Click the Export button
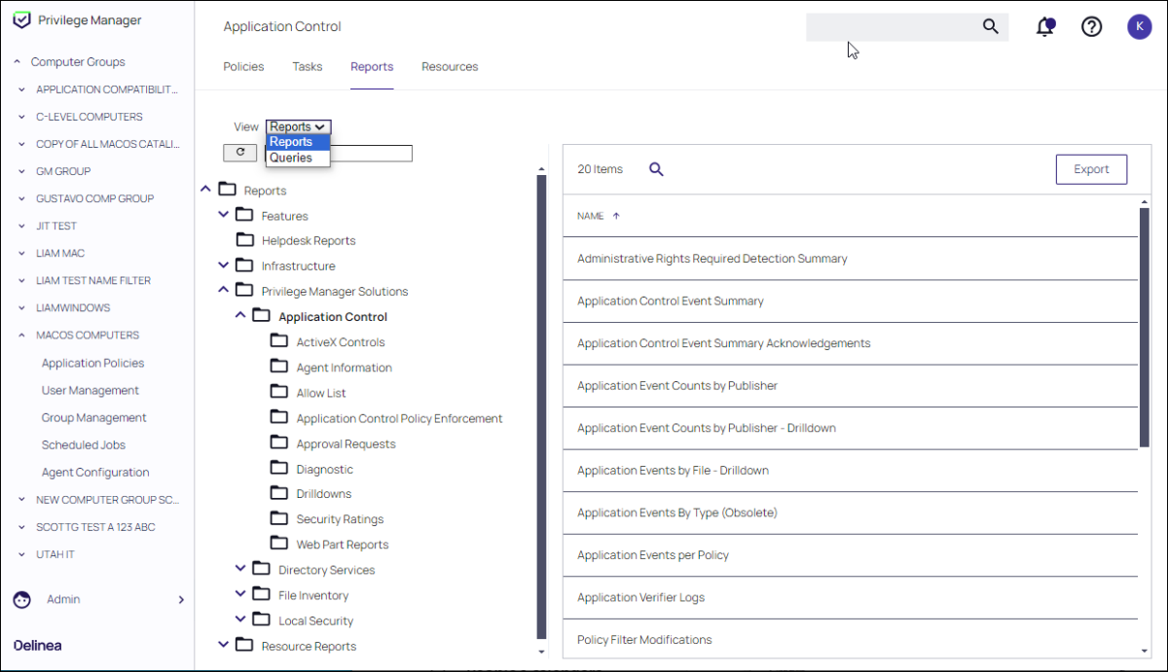This screenshot has height=672, width=1168. [1091, 169]
